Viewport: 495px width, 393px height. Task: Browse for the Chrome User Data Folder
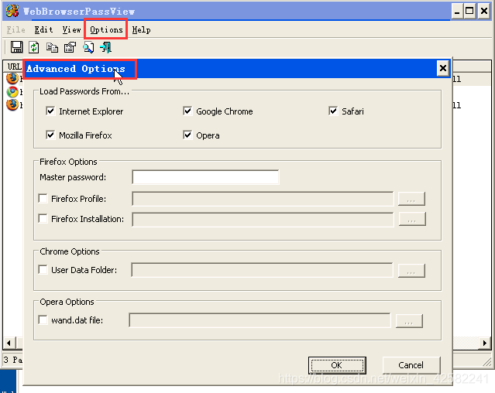coord(411,271)
